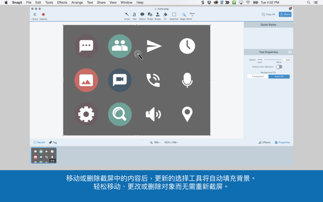The width and height of the screenshot is (323, 202).
Task: Select the Text tool
Action: [134, 16]
